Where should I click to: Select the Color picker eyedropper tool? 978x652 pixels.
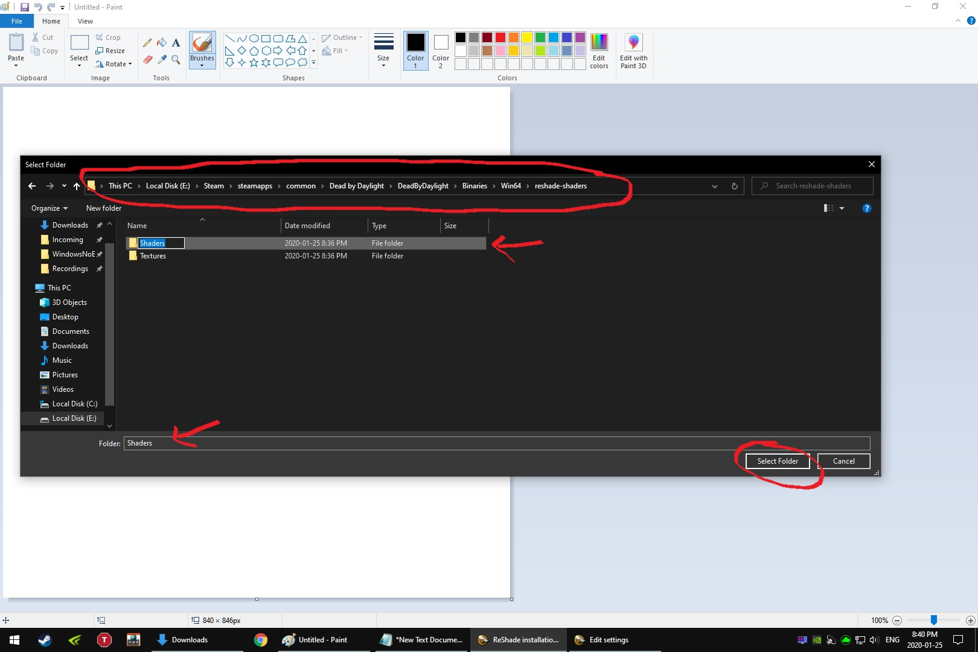162,59
